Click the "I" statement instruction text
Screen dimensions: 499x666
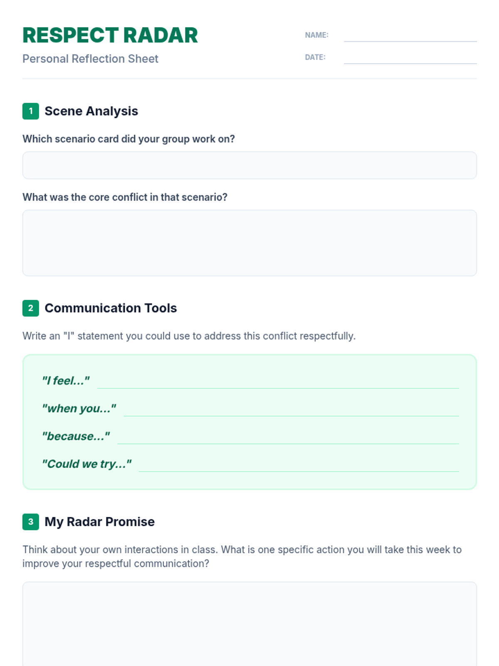(x=189, y=336)
